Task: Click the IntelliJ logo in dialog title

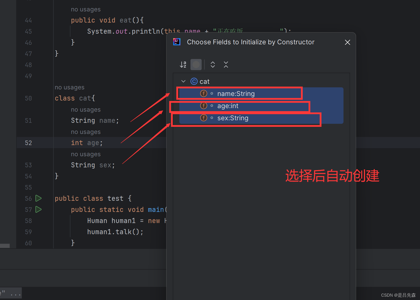Action: point(177,42)
